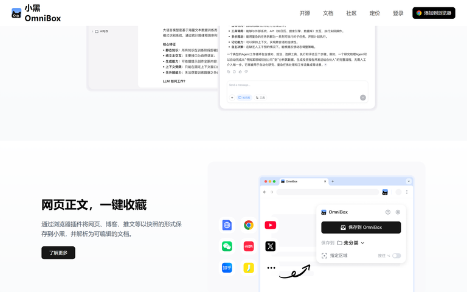Screen dimensions: 467x292
Task: Open the 文档 navigation link
Action: coord(328,13)
